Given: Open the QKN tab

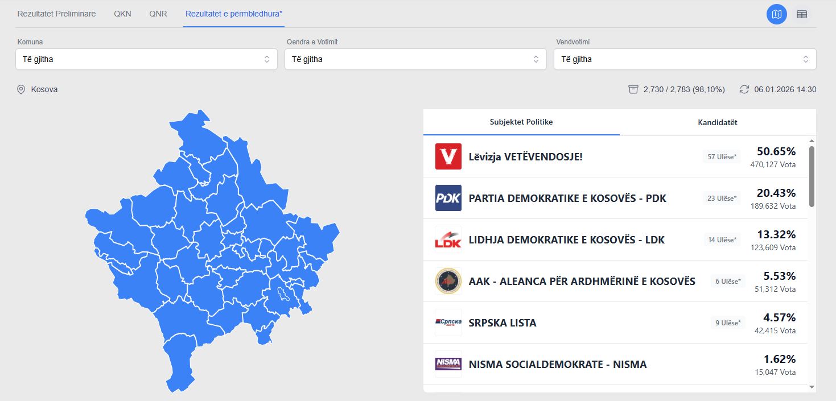Looking at the screenshot, I should click(122, 14).
